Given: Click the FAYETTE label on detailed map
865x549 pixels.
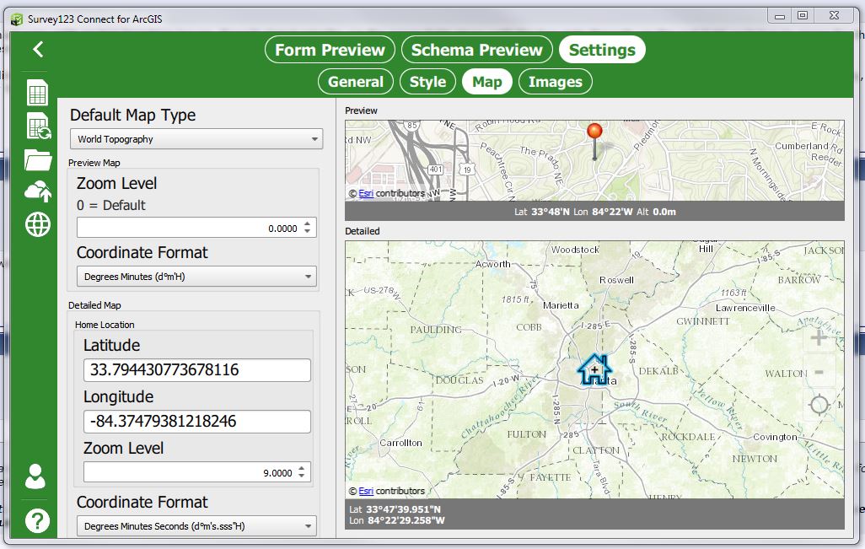Looking at the screenshot, I should [551, 477].
